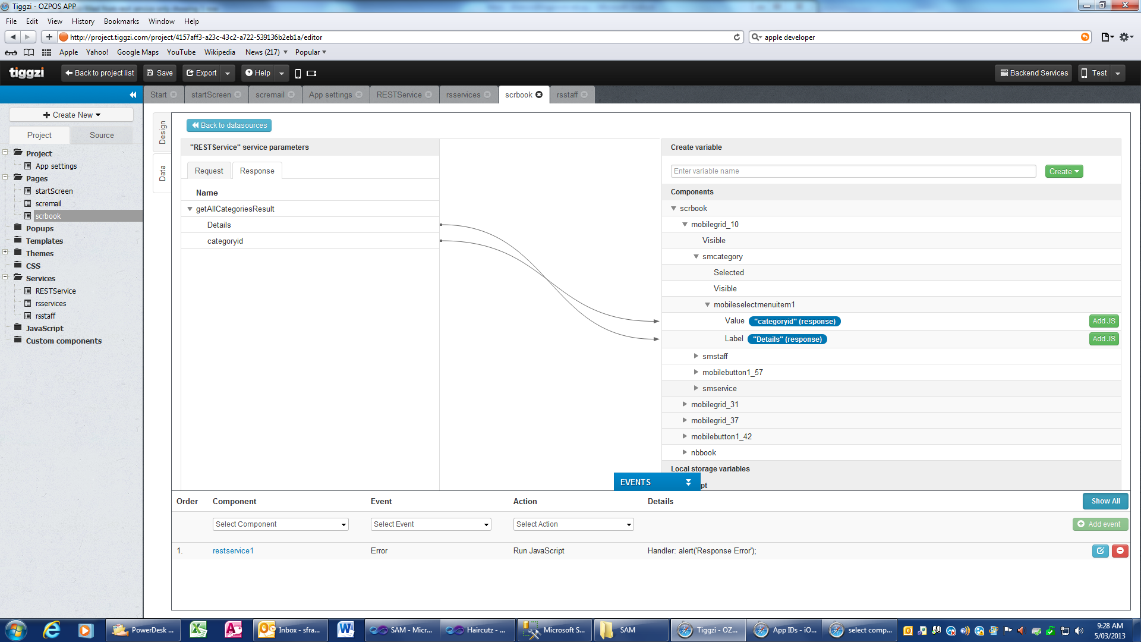Delete the restservice1 Error event

pyautogui.click(x=1120, y=550)
